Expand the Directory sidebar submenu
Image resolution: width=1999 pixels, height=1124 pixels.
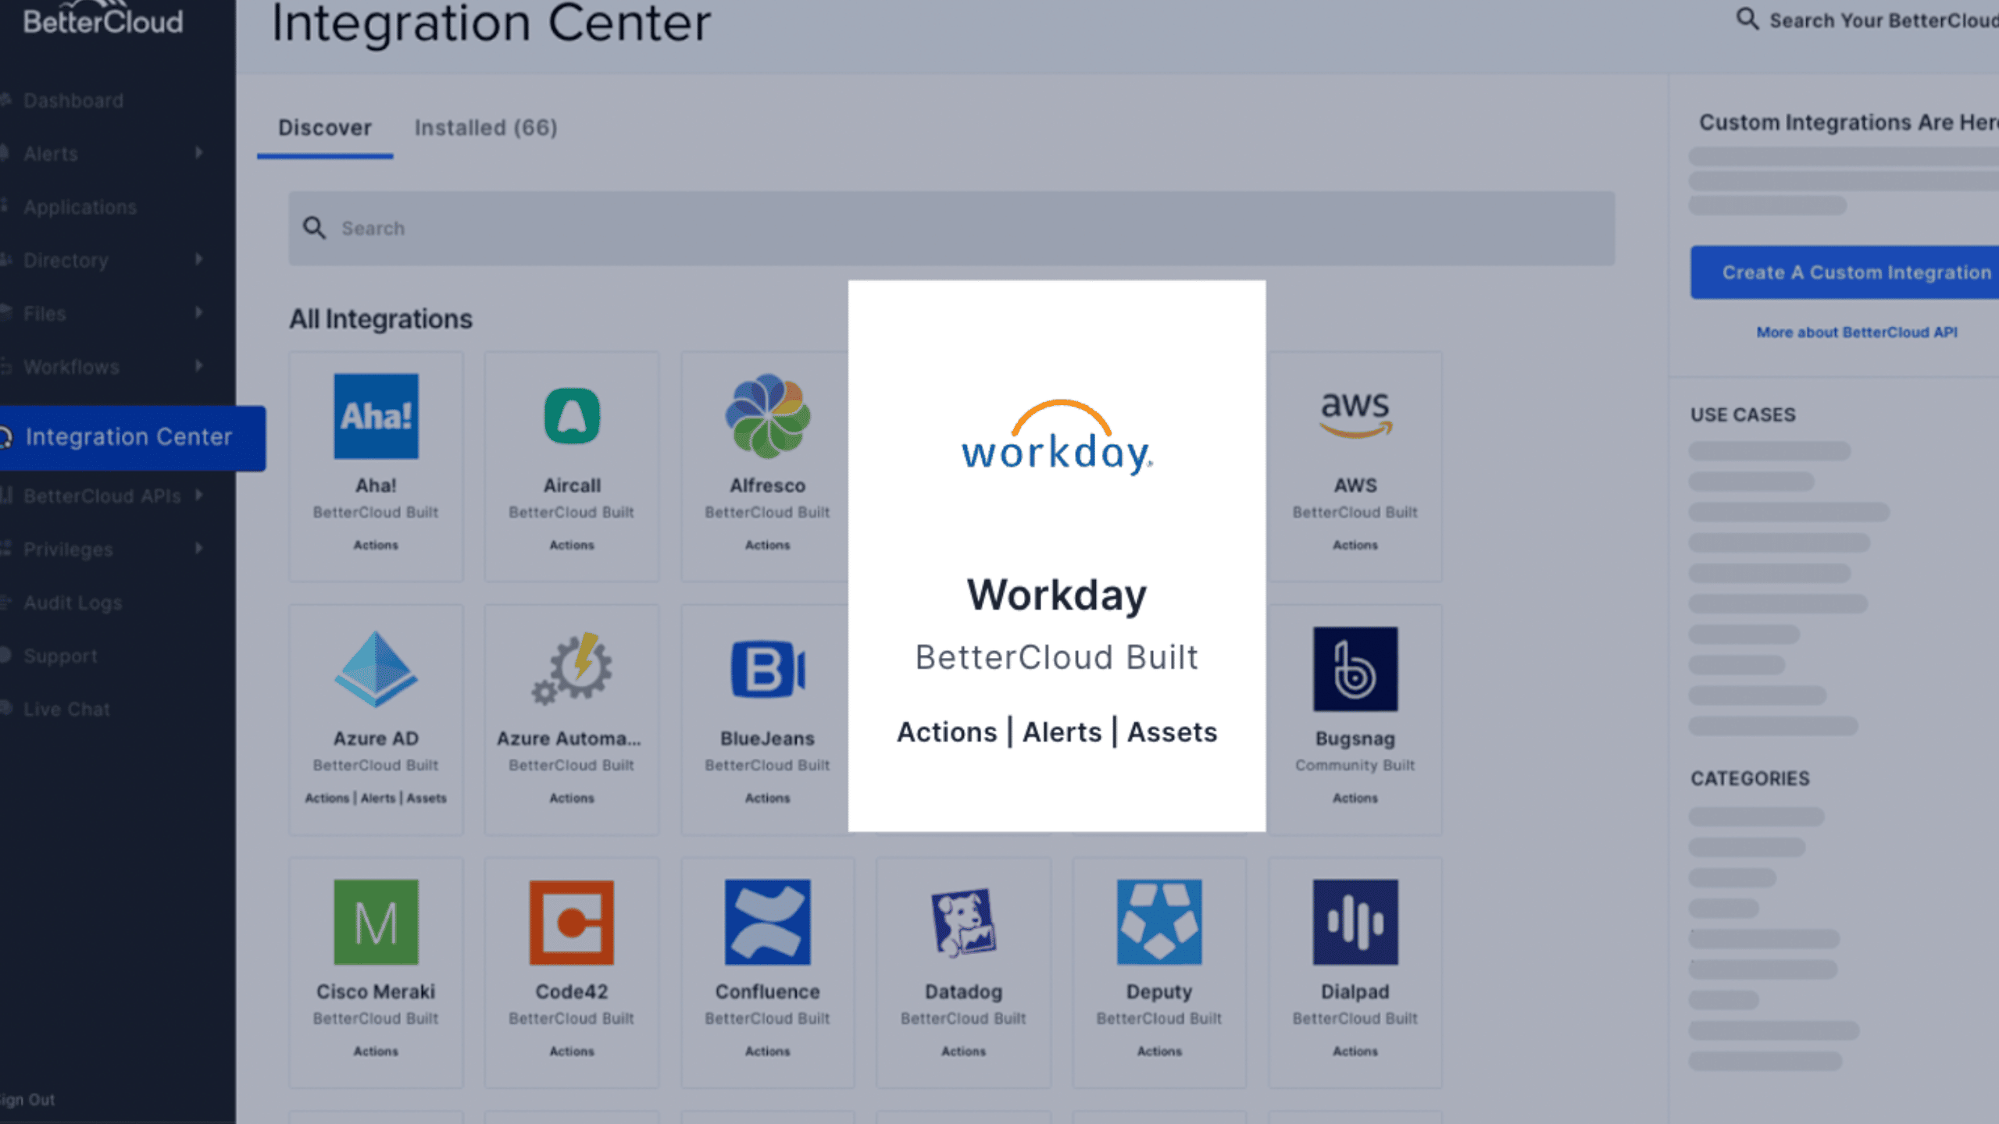coord(199,259)
